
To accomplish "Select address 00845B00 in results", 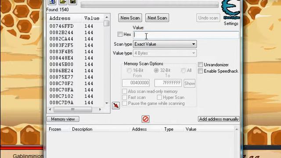I will tap(61, 65).
